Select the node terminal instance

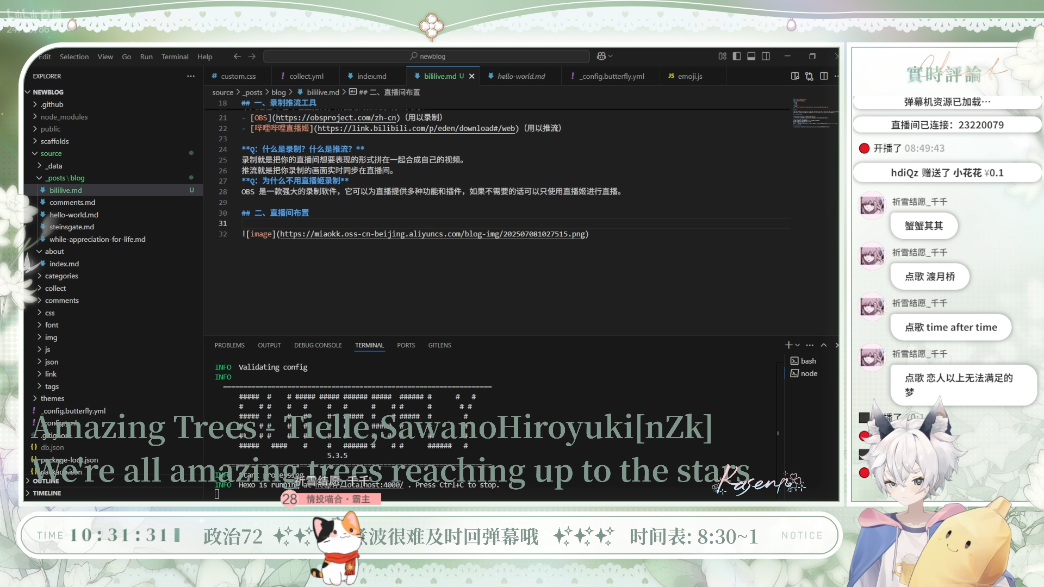804,373
